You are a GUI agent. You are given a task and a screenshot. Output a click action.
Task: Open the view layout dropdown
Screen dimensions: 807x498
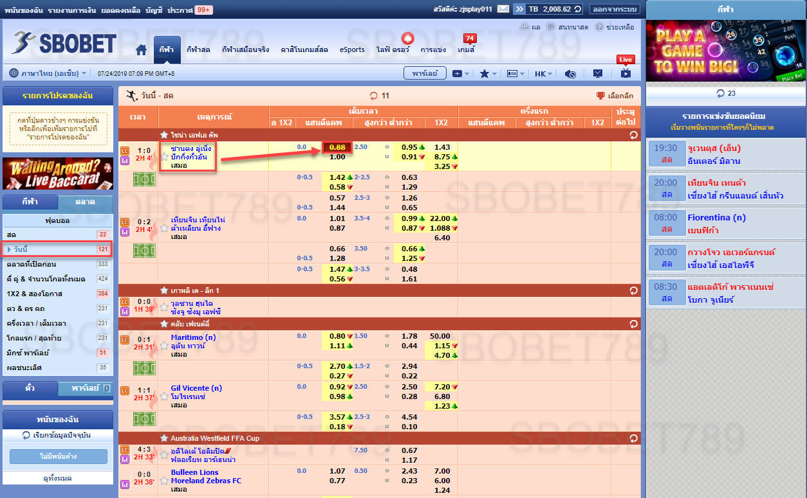(516, 74)
